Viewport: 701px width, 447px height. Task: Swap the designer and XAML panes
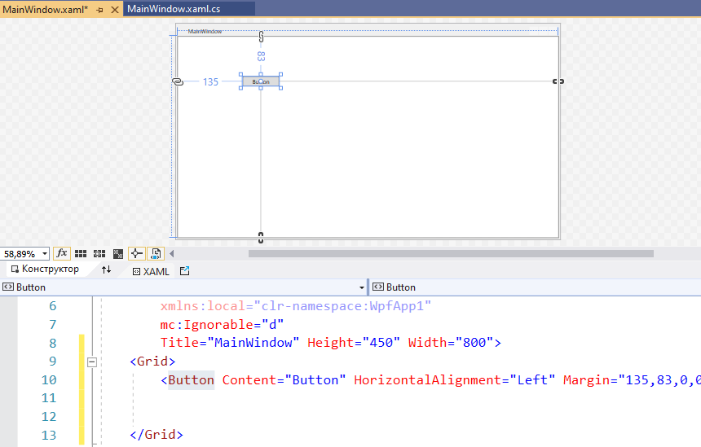(x=107, y=270)
